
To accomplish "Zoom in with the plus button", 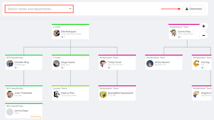I will 203,26.
